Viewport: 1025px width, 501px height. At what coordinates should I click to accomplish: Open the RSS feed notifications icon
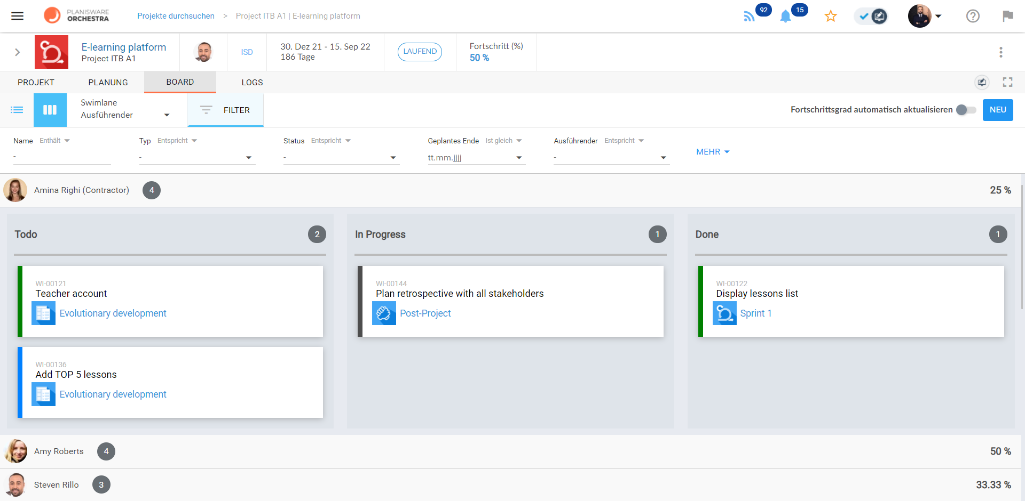click(x=749, y=17)
